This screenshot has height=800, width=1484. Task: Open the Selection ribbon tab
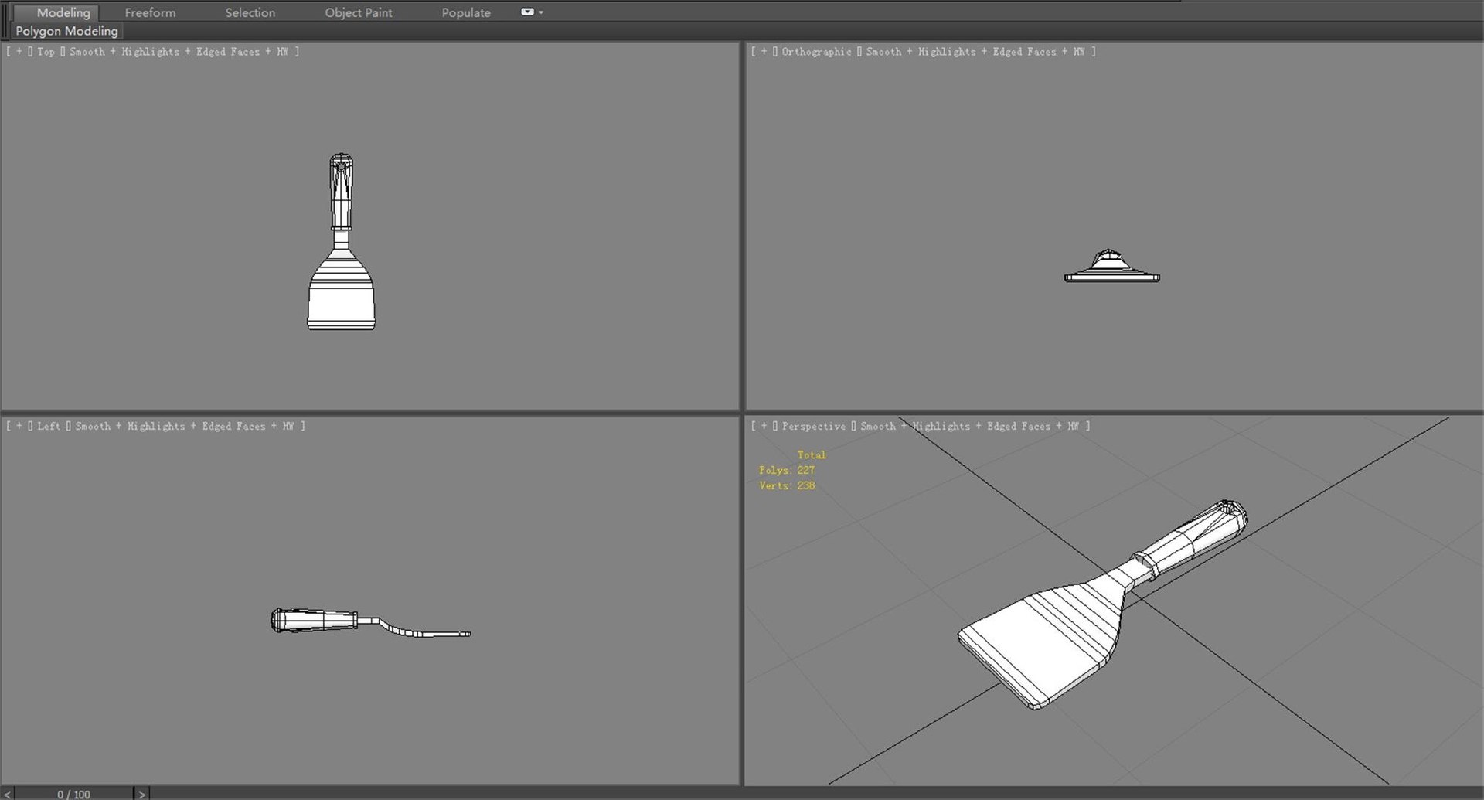(x=250, y=12)
